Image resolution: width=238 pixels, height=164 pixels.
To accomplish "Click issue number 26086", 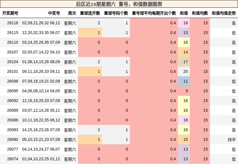I will [13, 120].
